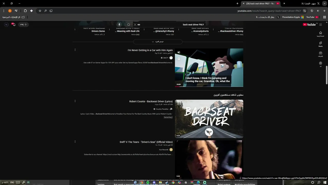The height and width of the screenshot is (185, 328).
Task: Open options for "#comedyshorts" short
Action: 179,30
